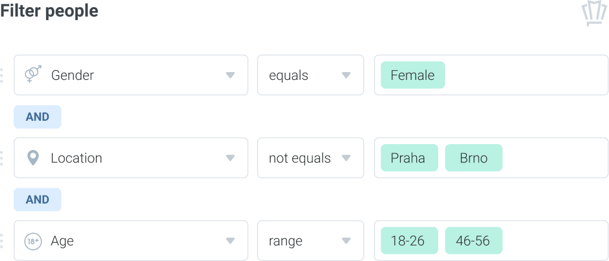
Task: Click the 18-26 age range tag
Action: (410, 241)
